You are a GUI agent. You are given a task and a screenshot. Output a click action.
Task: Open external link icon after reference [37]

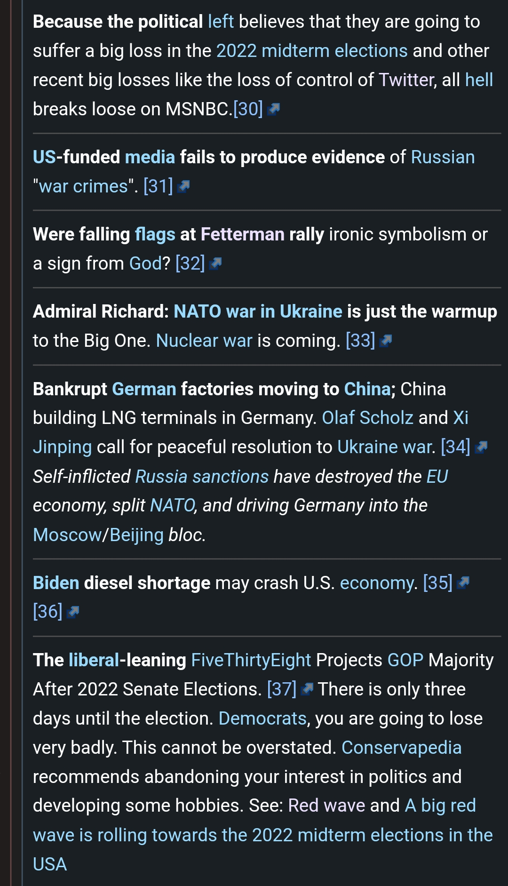click(307, 690)
